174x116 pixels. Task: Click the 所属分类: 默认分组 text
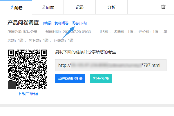tap(22, 32)
